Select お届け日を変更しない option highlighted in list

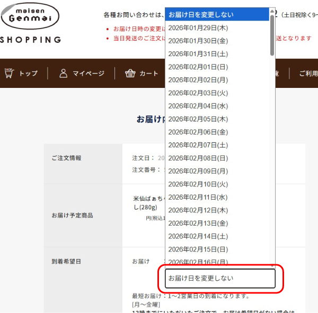click(217, 15)
